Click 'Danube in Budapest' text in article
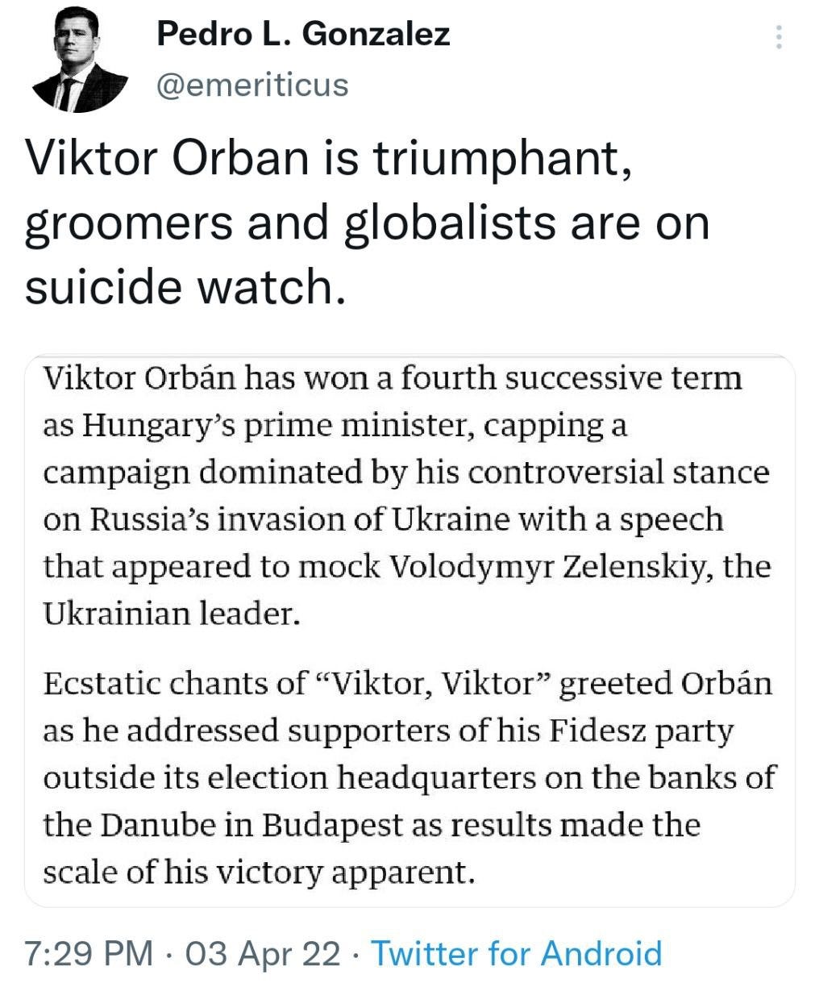Image resolution: width=819 pixels, height=987 pixels. 252,825
